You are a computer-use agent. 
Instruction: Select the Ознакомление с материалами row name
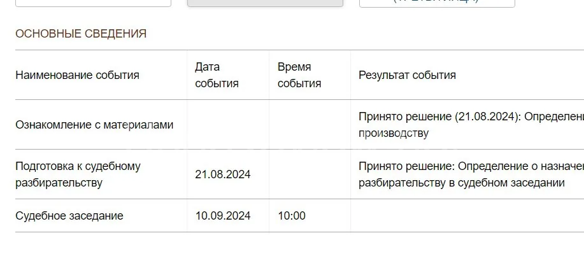point(94,125)
